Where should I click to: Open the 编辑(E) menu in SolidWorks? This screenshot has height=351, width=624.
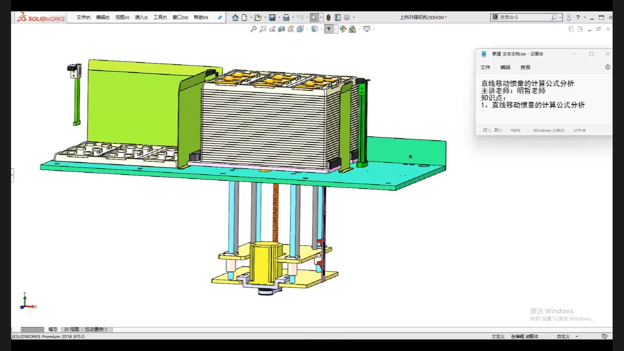tap(103, 18)
